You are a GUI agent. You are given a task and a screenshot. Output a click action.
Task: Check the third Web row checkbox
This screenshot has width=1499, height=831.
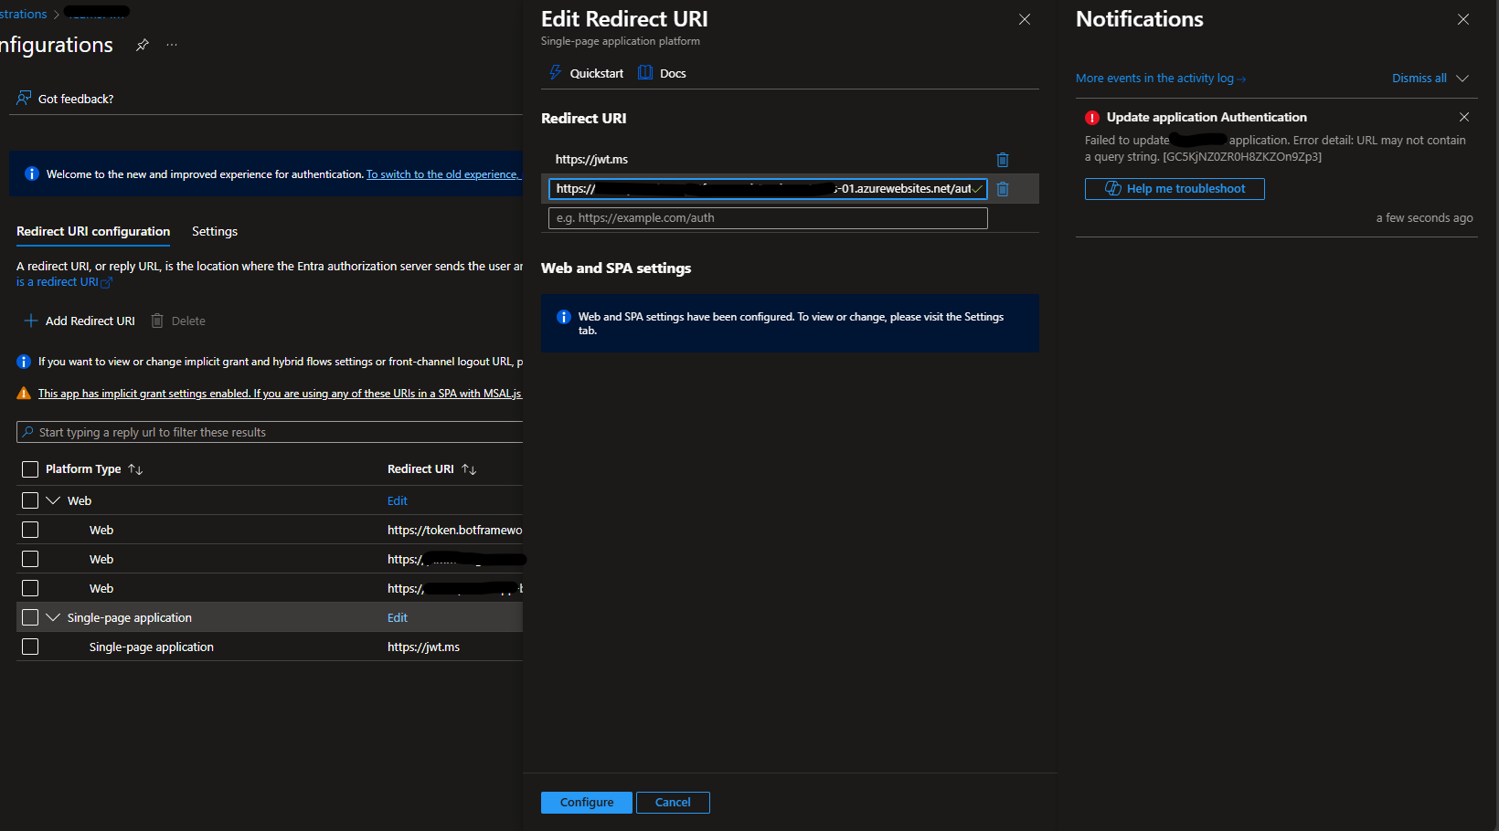[30, 588]
